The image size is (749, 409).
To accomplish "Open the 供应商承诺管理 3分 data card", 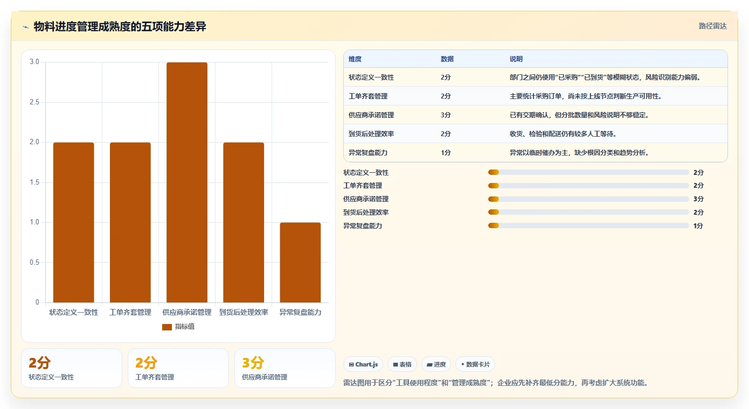I will click(x=285, y=368).
